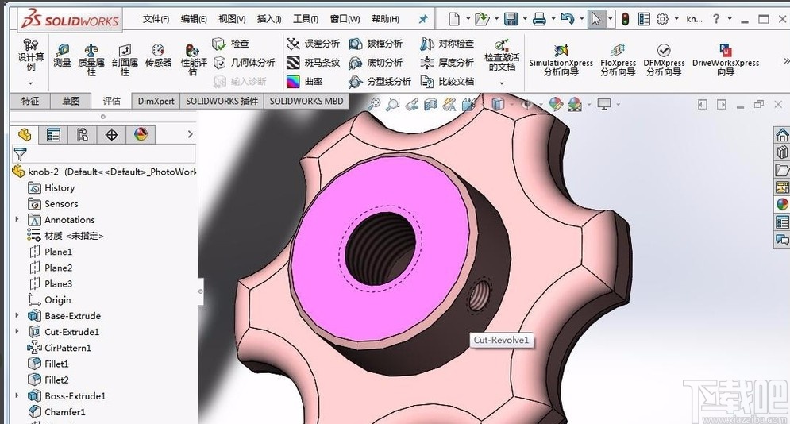Expand the Annotations tree node
This screenshot has width=790, height=424.
[x=17, y=220]
